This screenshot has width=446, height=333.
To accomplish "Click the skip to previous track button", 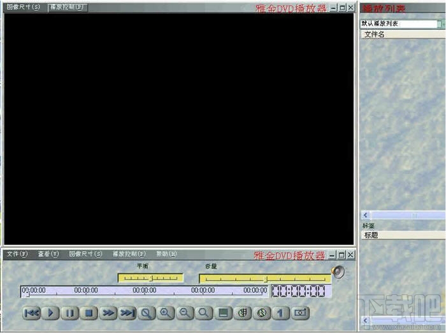I will point(31,313).
